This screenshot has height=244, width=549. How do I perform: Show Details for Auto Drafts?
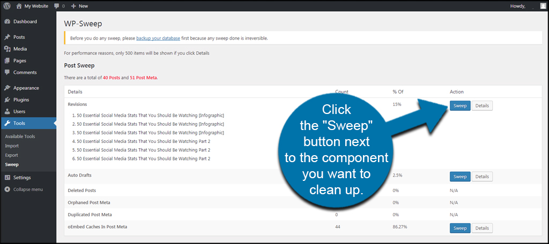(482, 177)
